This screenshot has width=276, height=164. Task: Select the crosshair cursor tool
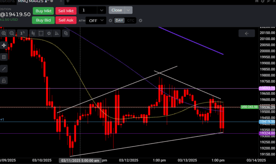4,45
